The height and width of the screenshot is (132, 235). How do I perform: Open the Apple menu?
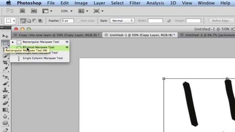click(x=8, y=3)
